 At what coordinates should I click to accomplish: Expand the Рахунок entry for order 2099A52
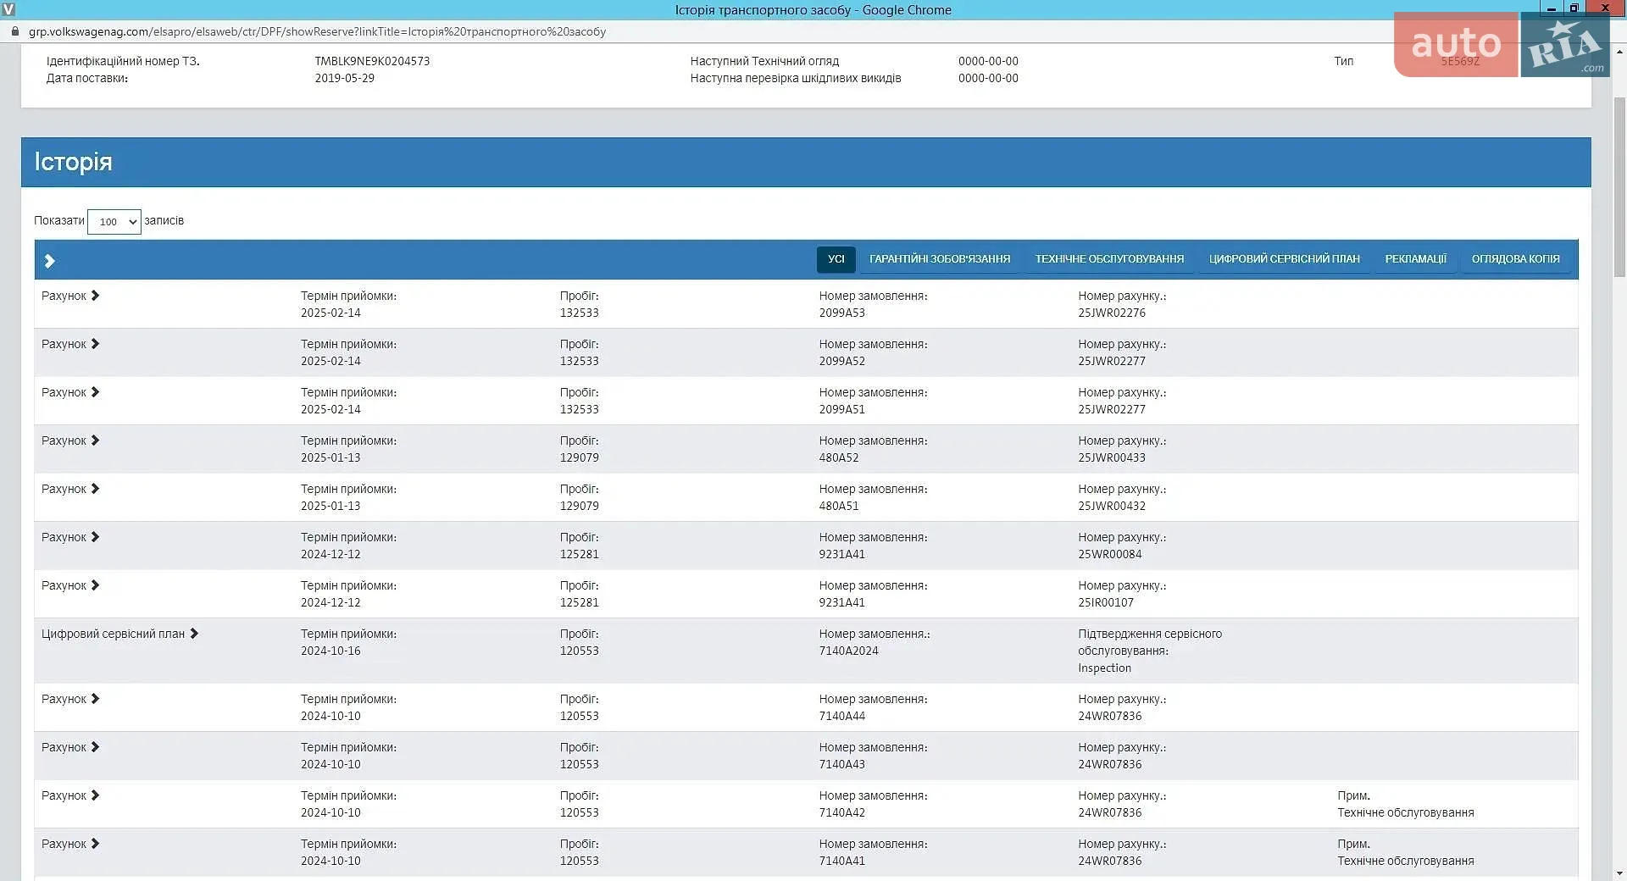pos(70,344)
